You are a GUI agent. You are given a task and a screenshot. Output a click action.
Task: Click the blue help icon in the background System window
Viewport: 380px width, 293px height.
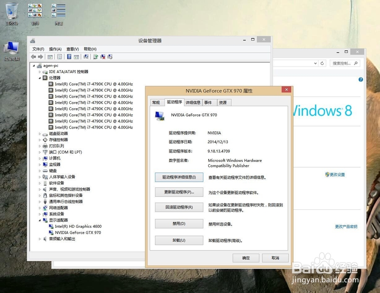(x=361, y=79)
